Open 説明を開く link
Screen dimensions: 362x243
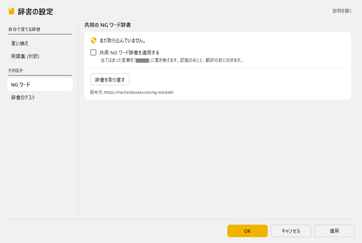(342, 11)
